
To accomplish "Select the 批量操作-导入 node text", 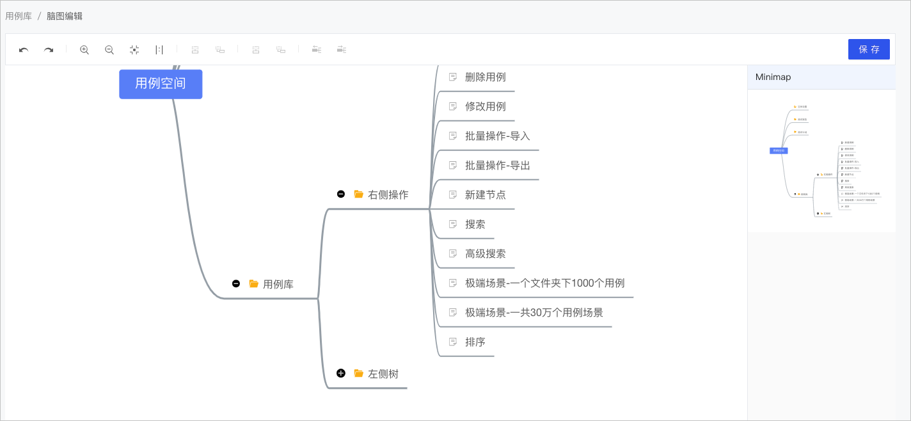I will click(498, 136).
